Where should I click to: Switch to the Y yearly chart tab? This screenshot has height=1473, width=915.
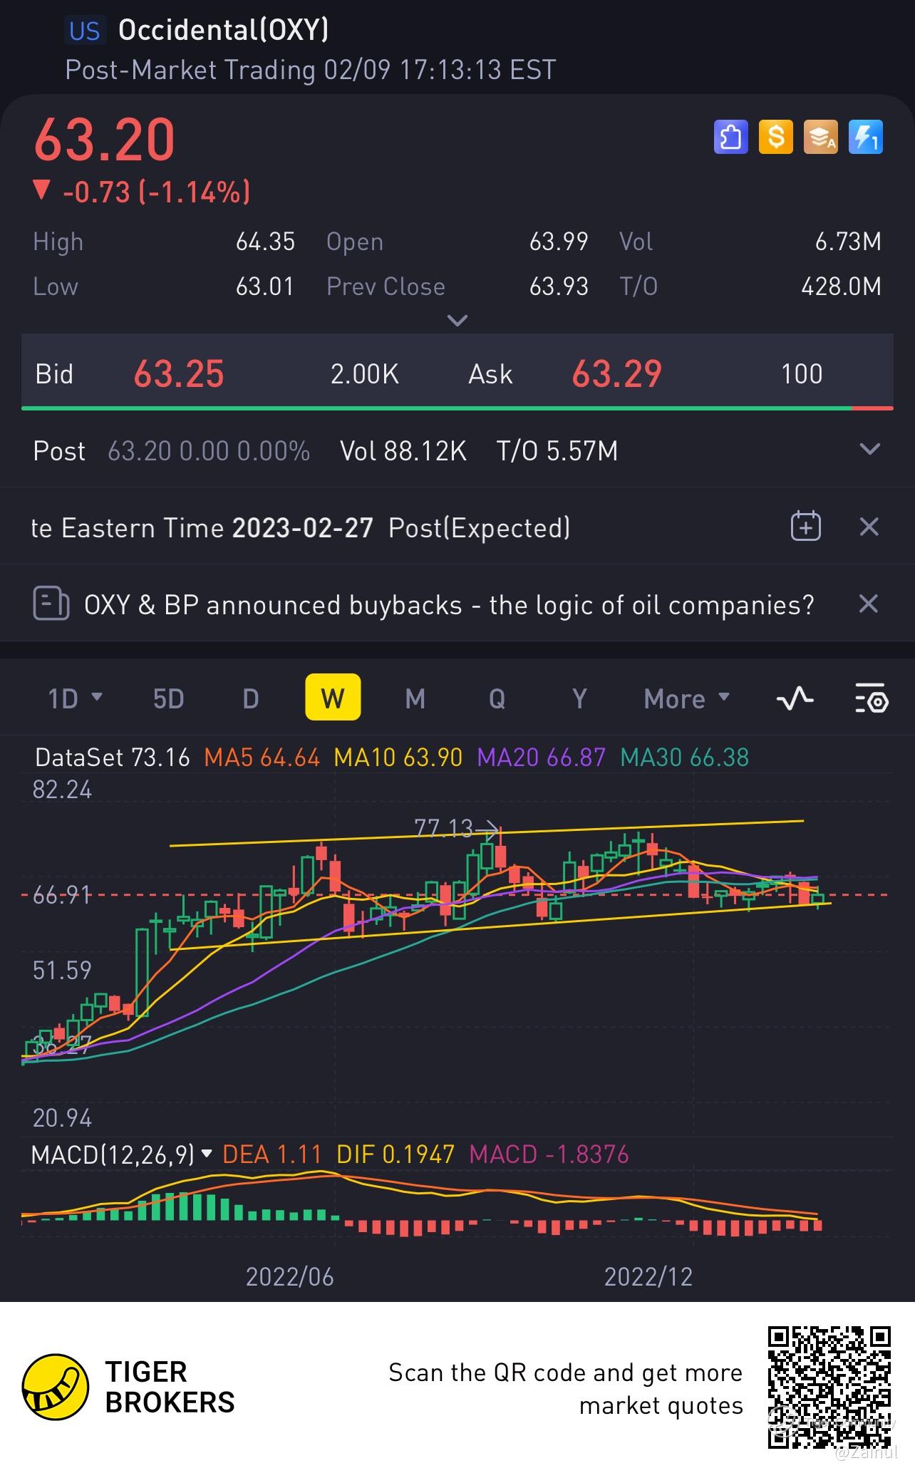pyautogui.click(x=580, y=698)
